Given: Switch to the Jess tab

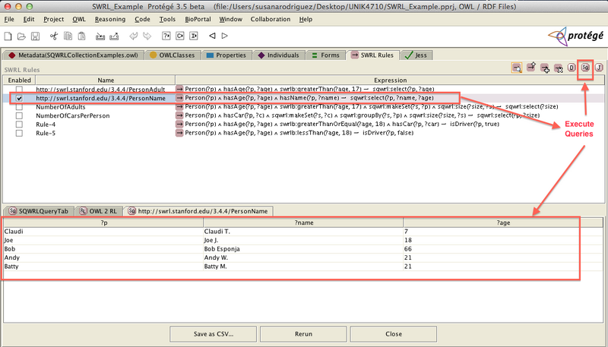Looking at the screenshot, I should [416, 55].
